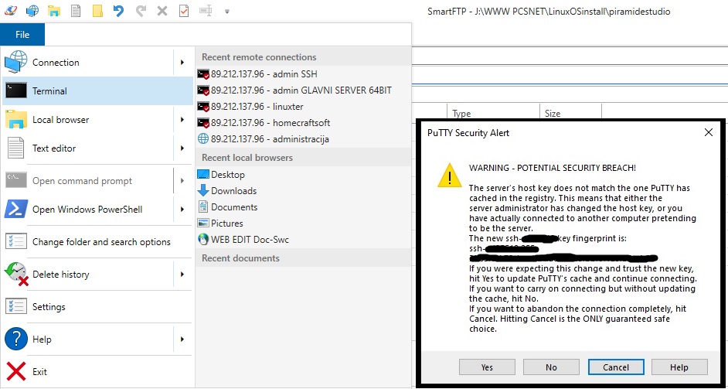Open recent connection linuxter
Image resolution: width=728 pixels, height=389 pixels.
(x=304, y=107)
